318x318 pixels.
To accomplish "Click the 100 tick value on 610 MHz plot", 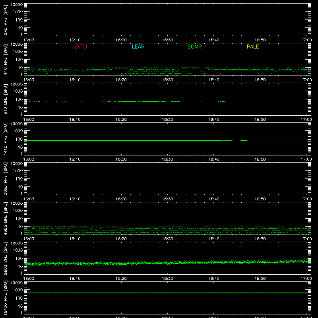I will pyautogui.click(x=19, y=99).
